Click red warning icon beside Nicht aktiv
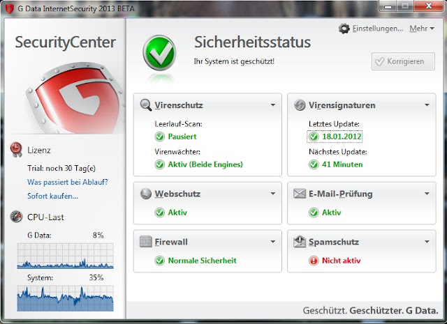The width and height of the screenshot is (447, 324). tap(314, 261)
